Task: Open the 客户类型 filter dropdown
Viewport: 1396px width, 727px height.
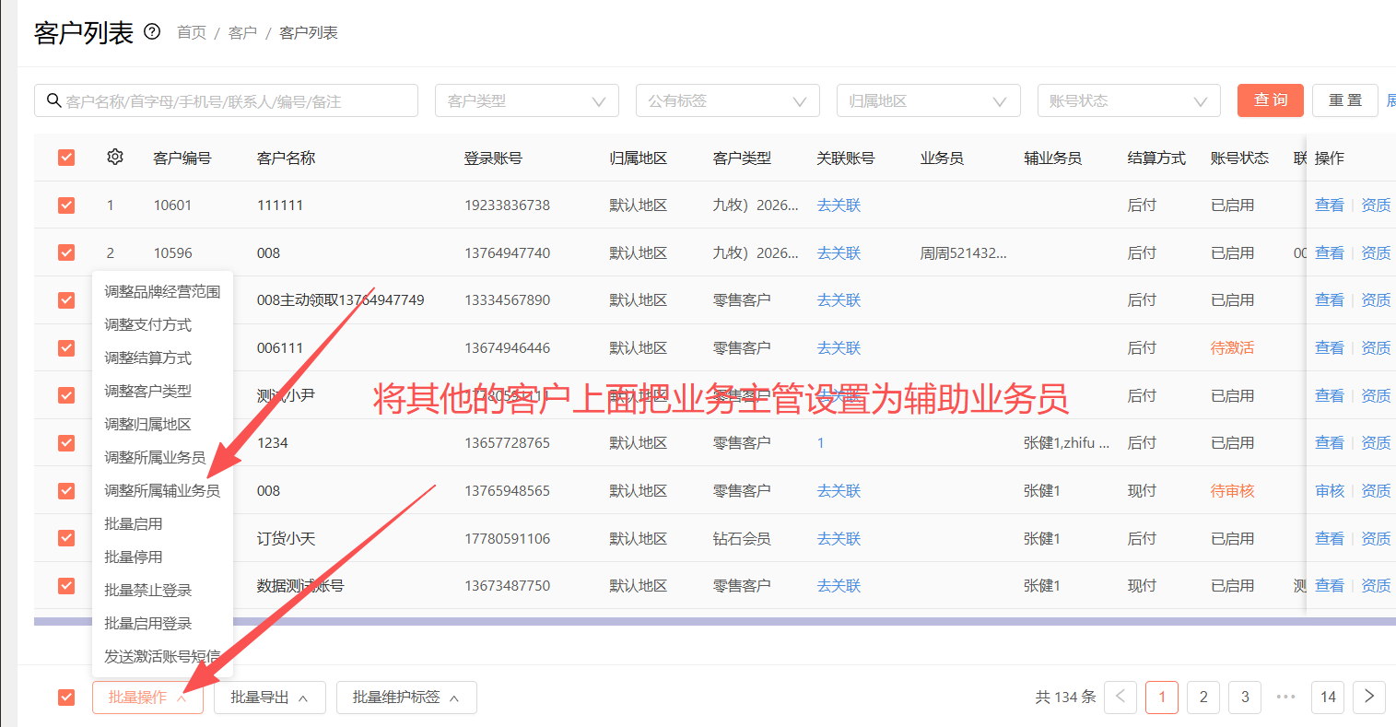Action: pos(526,100)
